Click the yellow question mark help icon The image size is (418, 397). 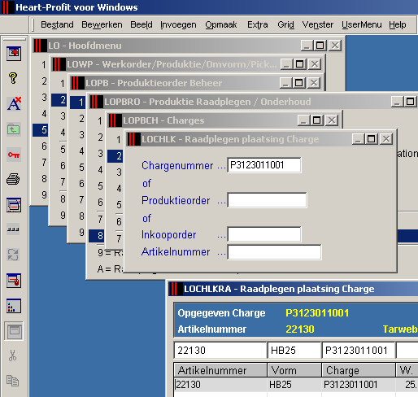click(13, 78)
